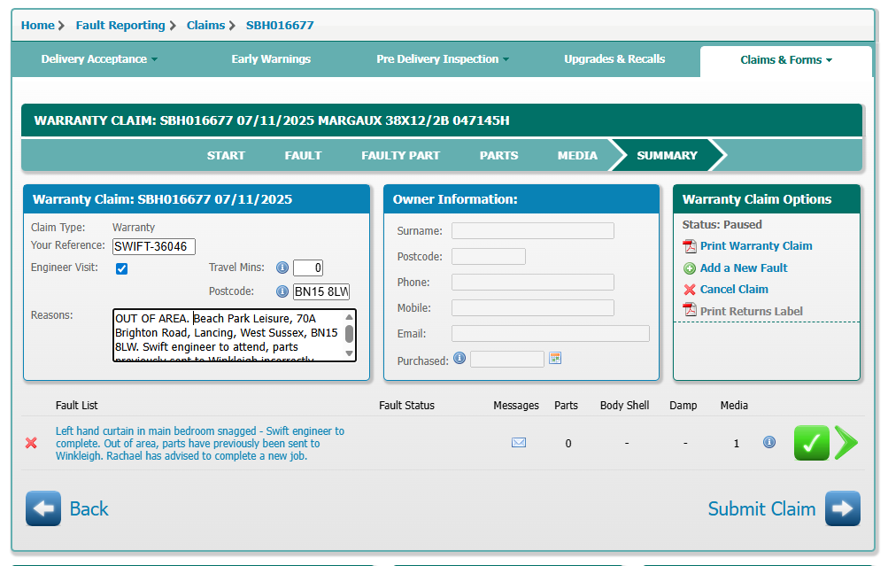The width and height of the screenshot is (888, 566).
Task: Go to the FAULTY PART step
Action: point(400,155)
